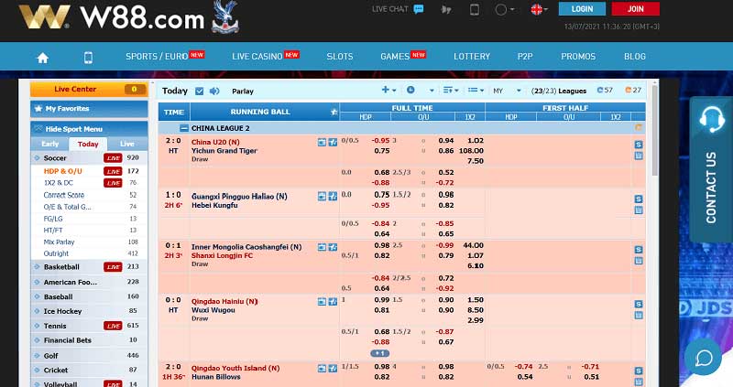Expand the Cricket category
The width and height of the screenshot is (733, 387).
pyautogui.click(x=56, y=371)
